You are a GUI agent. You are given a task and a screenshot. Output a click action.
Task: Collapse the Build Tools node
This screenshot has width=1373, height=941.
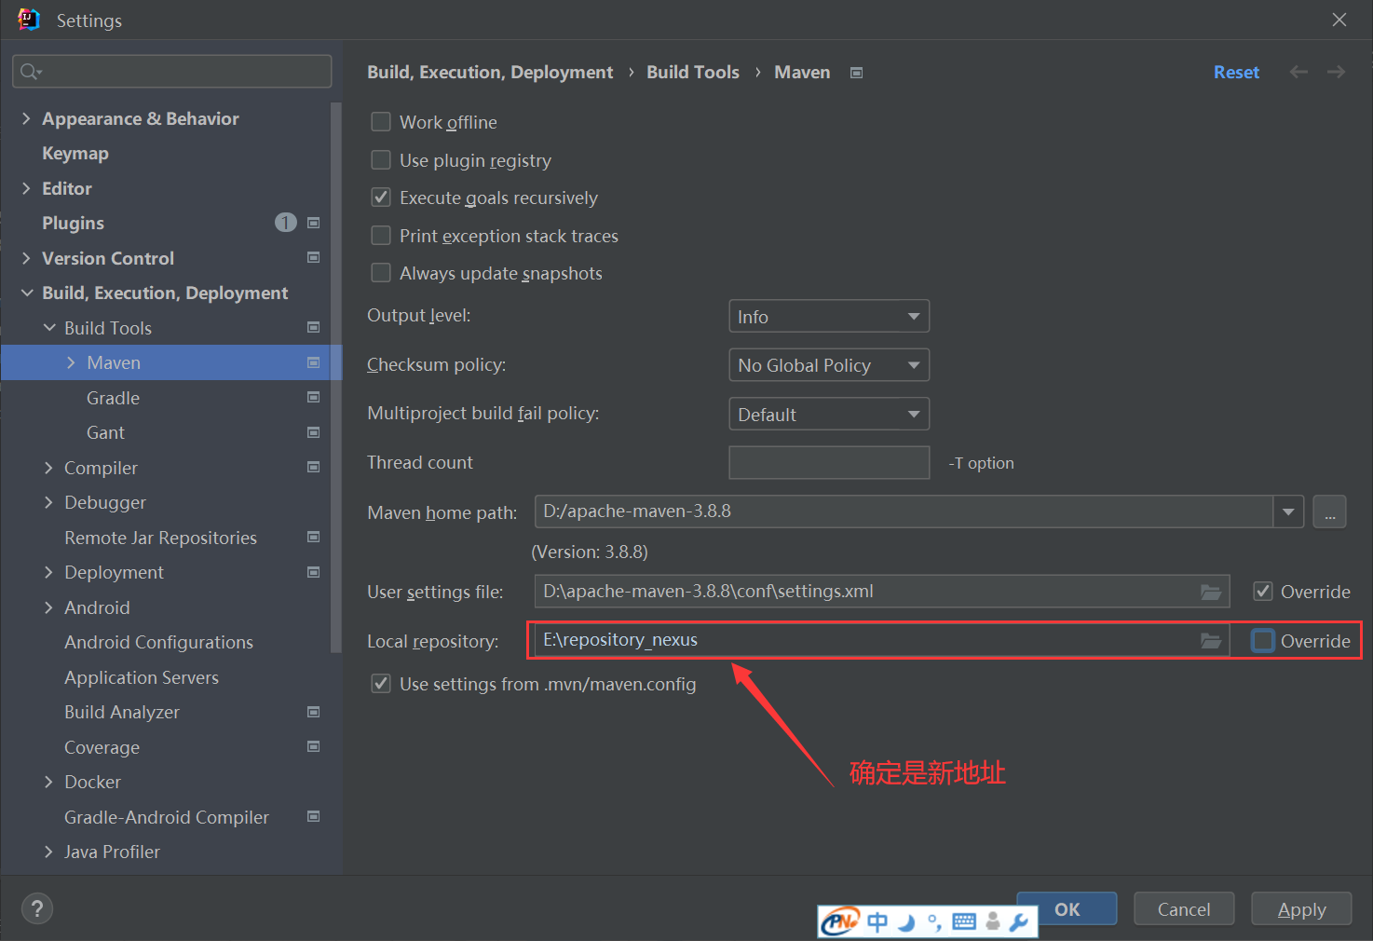click(x=49, y=328)
